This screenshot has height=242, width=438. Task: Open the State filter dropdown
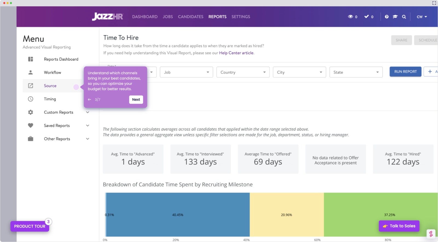point(356,72)
